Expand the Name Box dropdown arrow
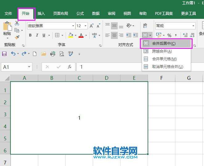 click(29, 67)
